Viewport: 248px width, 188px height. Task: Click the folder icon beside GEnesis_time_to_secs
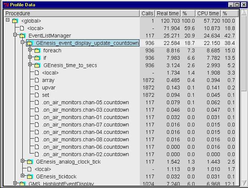pos(37,65)
